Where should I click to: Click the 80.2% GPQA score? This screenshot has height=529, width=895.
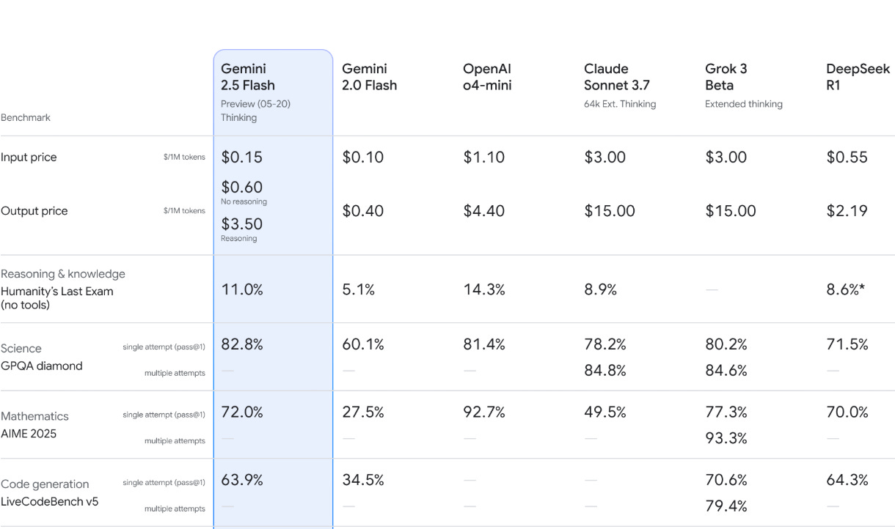pyautogui.click(x=726, y=344)
